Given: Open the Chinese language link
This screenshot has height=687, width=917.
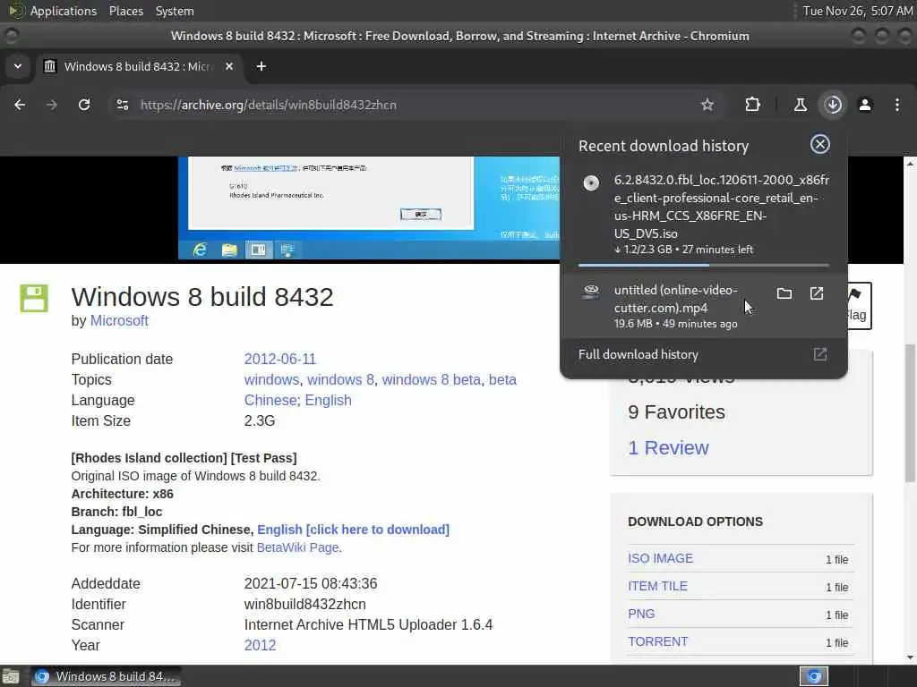Looking at the screenshot, I should (x=270, y=400).
